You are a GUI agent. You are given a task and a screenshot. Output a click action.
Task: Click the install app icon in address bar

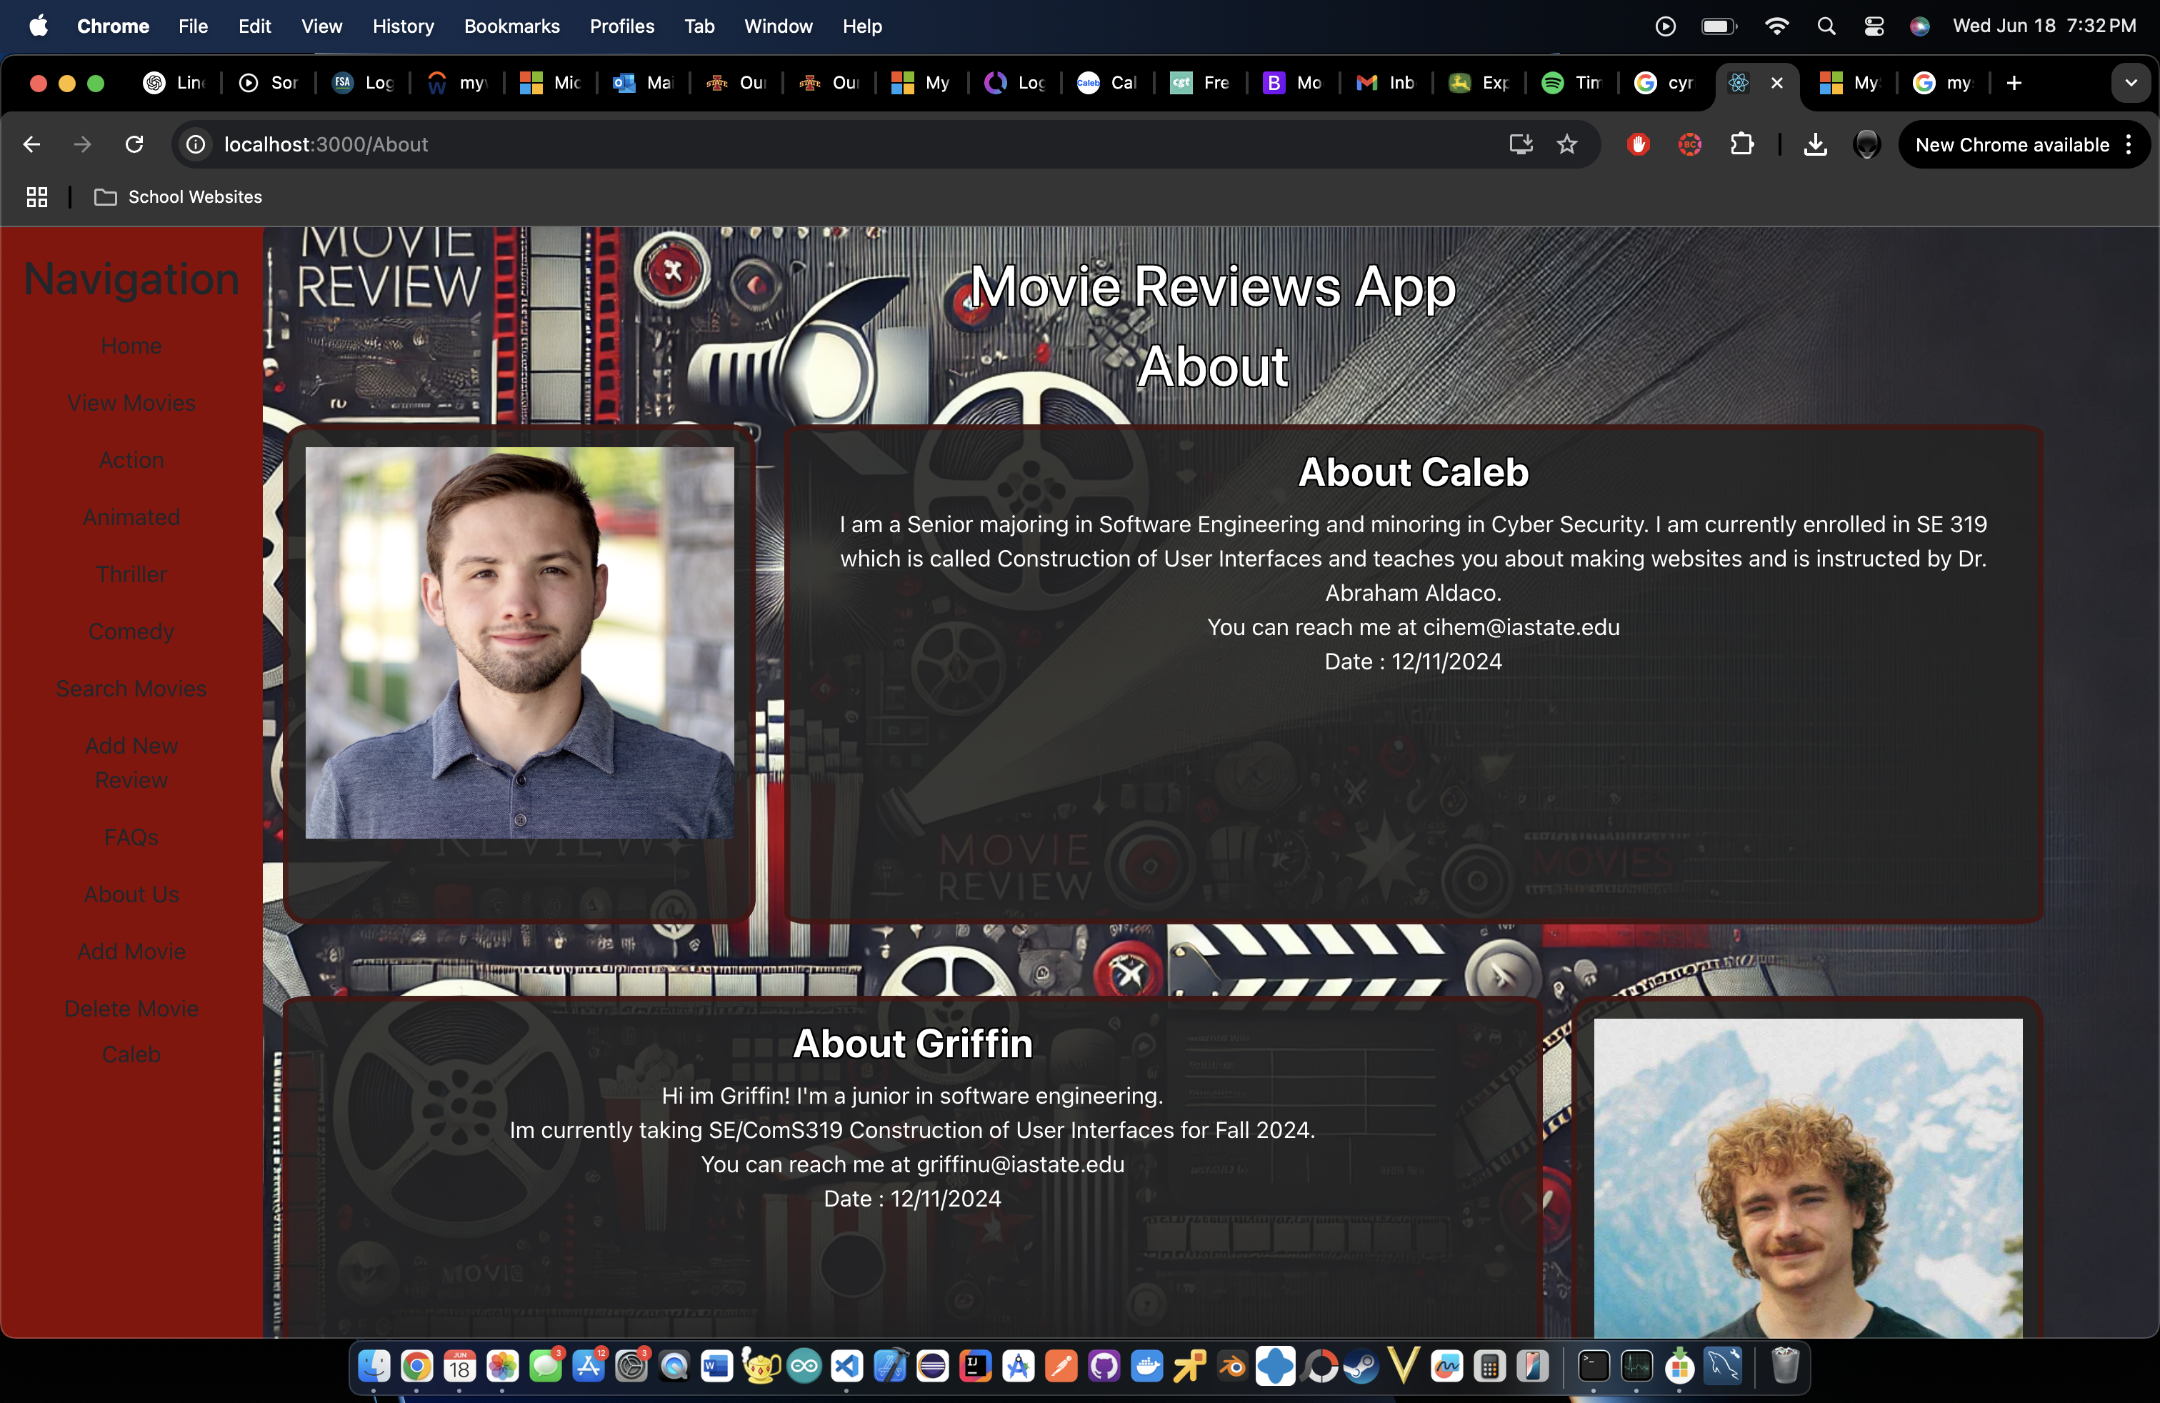[1521, 144]
